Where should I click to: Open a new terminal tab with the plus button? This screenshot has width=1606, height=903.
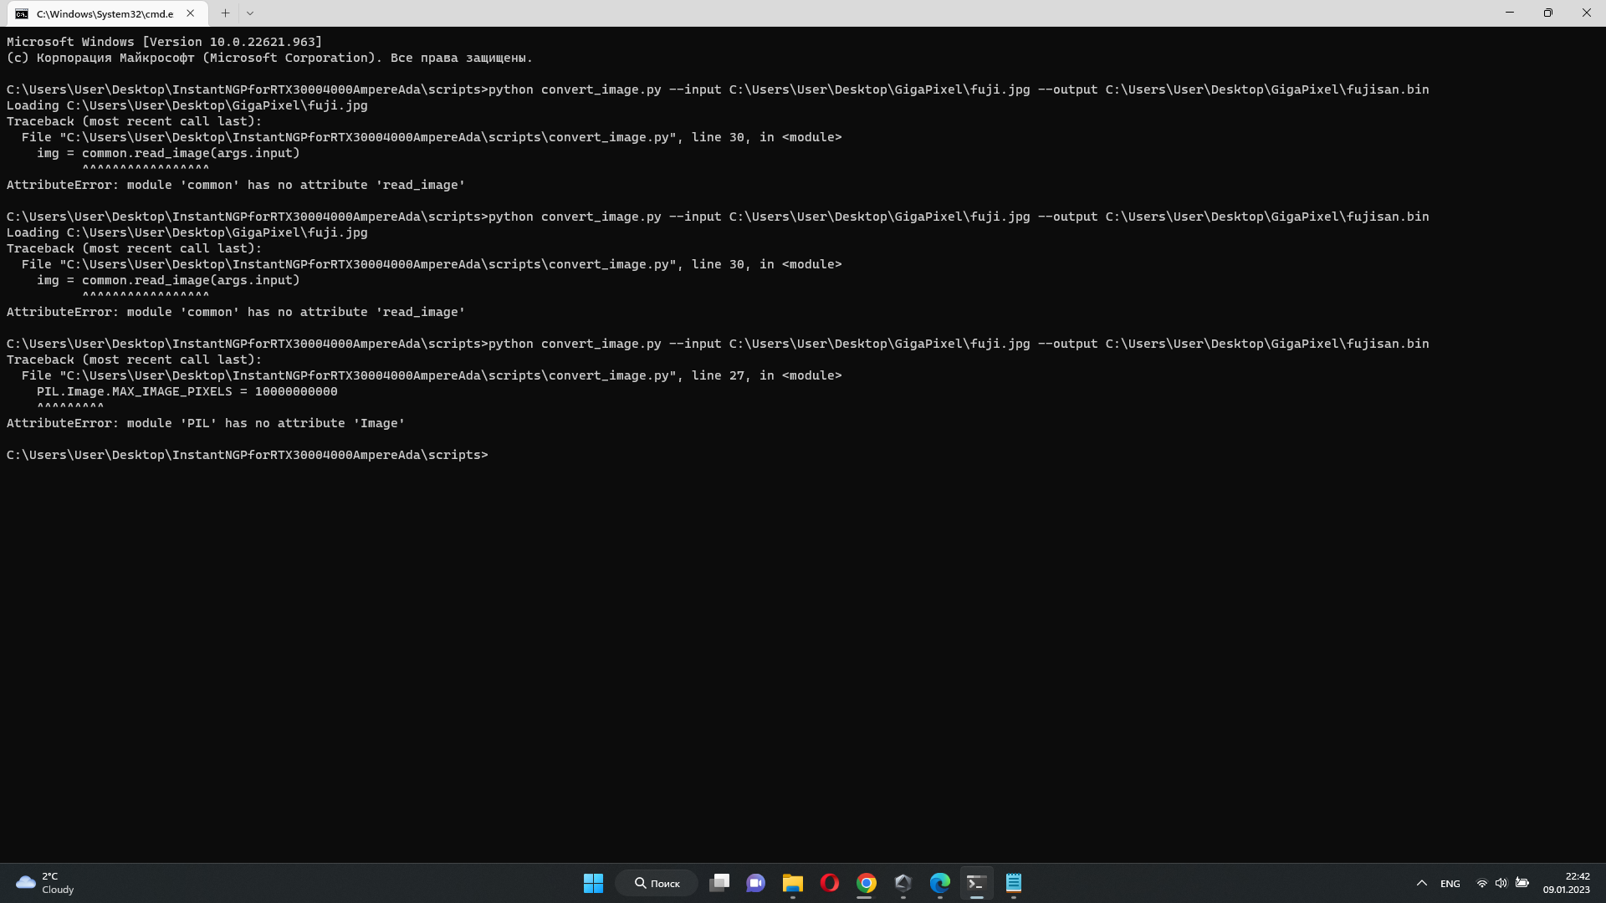tap(224, 13)
